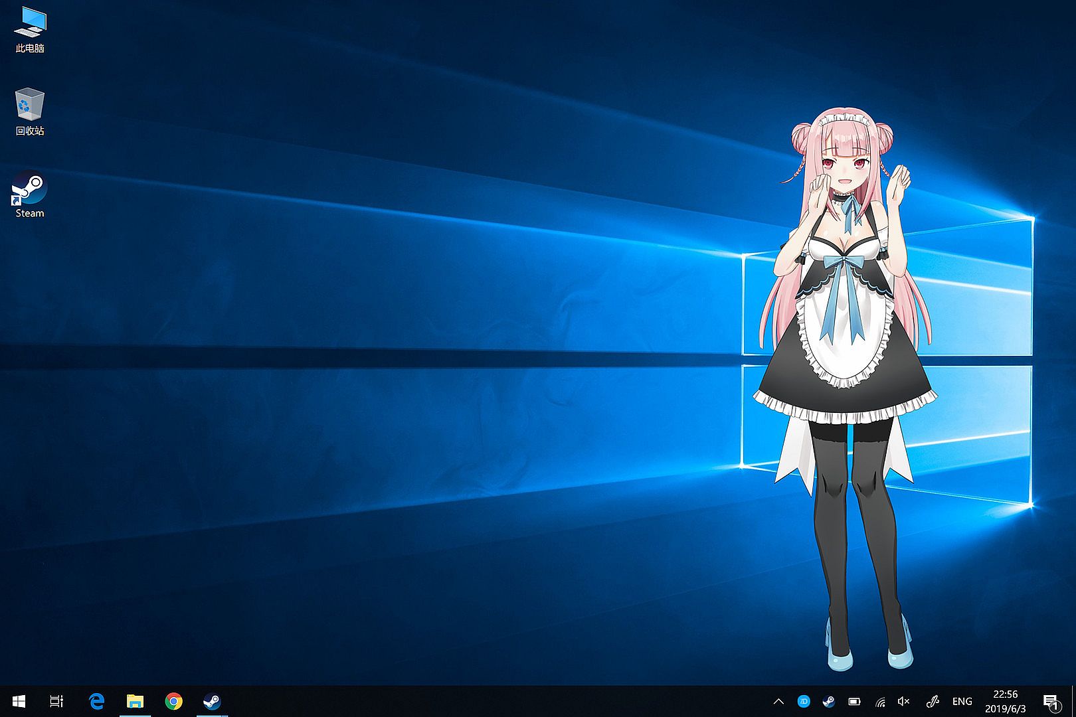This screenshot has width=1076, height=717.
Task: Open Task View from the taskbar
Action: 56,701
